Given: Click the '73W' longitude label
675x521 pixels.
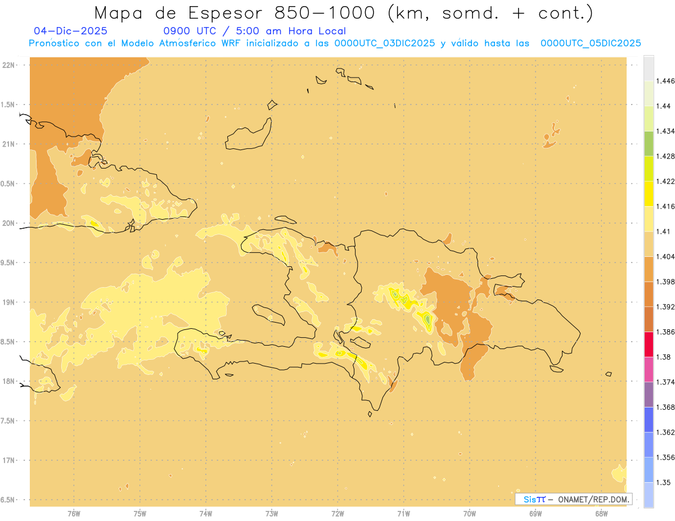Looking at the screenshot, I should pos(272,514).
